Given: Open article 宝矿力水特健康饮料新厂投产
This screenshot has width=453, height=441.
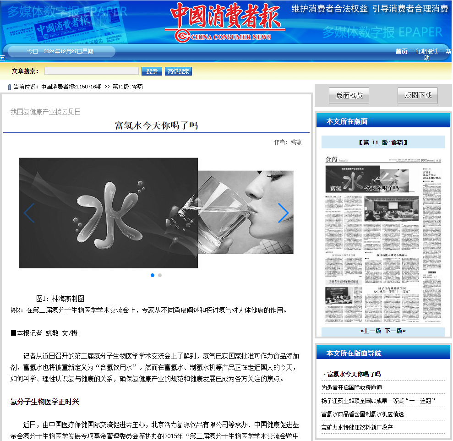Looking at the screenshot, I should [357, 427].
